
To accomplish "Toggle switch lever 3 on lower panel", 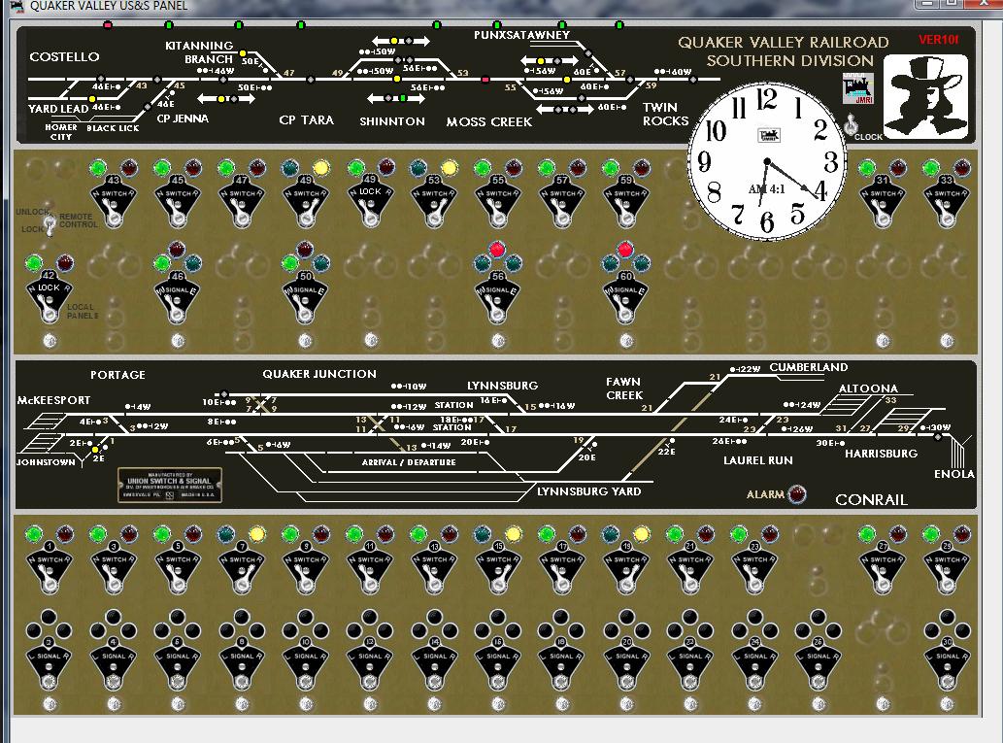I will [x=114, y=567].
